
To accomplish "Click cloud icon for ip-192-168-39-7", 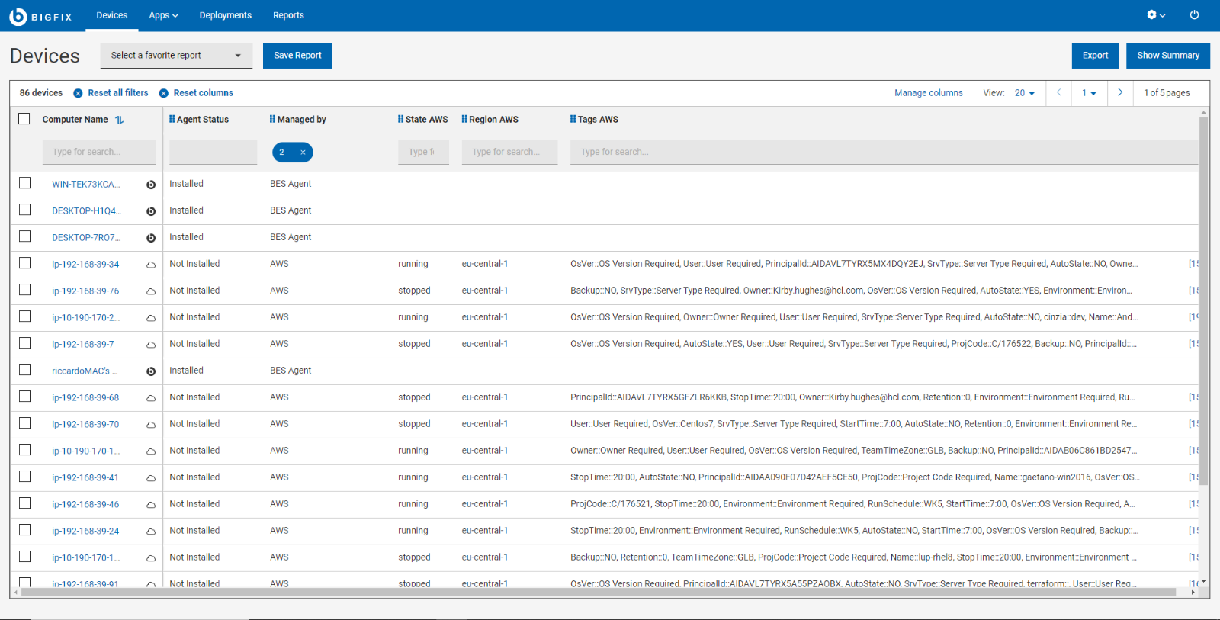I will point(151,345).
